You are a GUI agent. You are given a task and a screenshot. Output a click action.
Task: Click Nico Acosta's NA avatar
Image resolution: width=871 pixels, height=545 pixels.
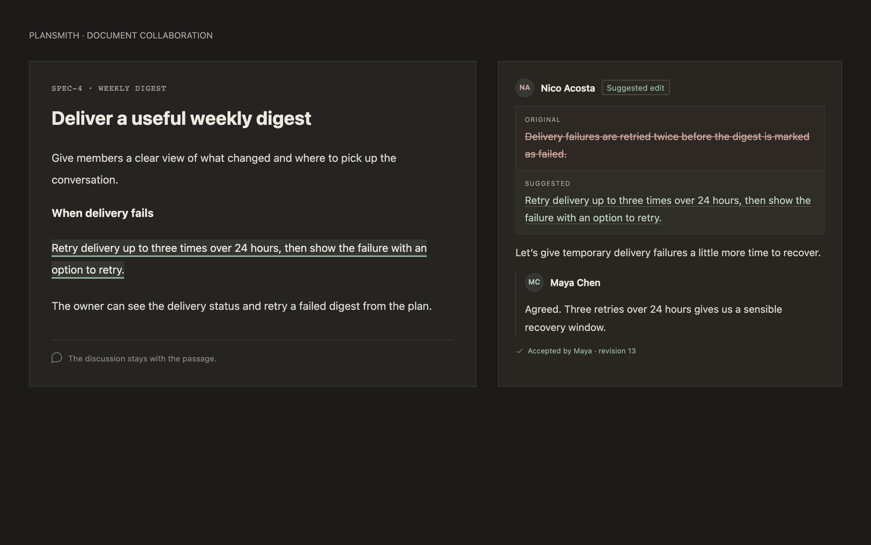point(524,88)
